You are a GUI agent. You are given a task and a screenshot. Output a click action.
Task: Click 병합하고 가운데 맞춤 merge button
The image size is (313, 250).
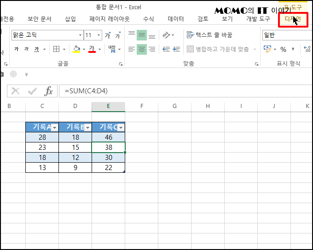(218, 49)
